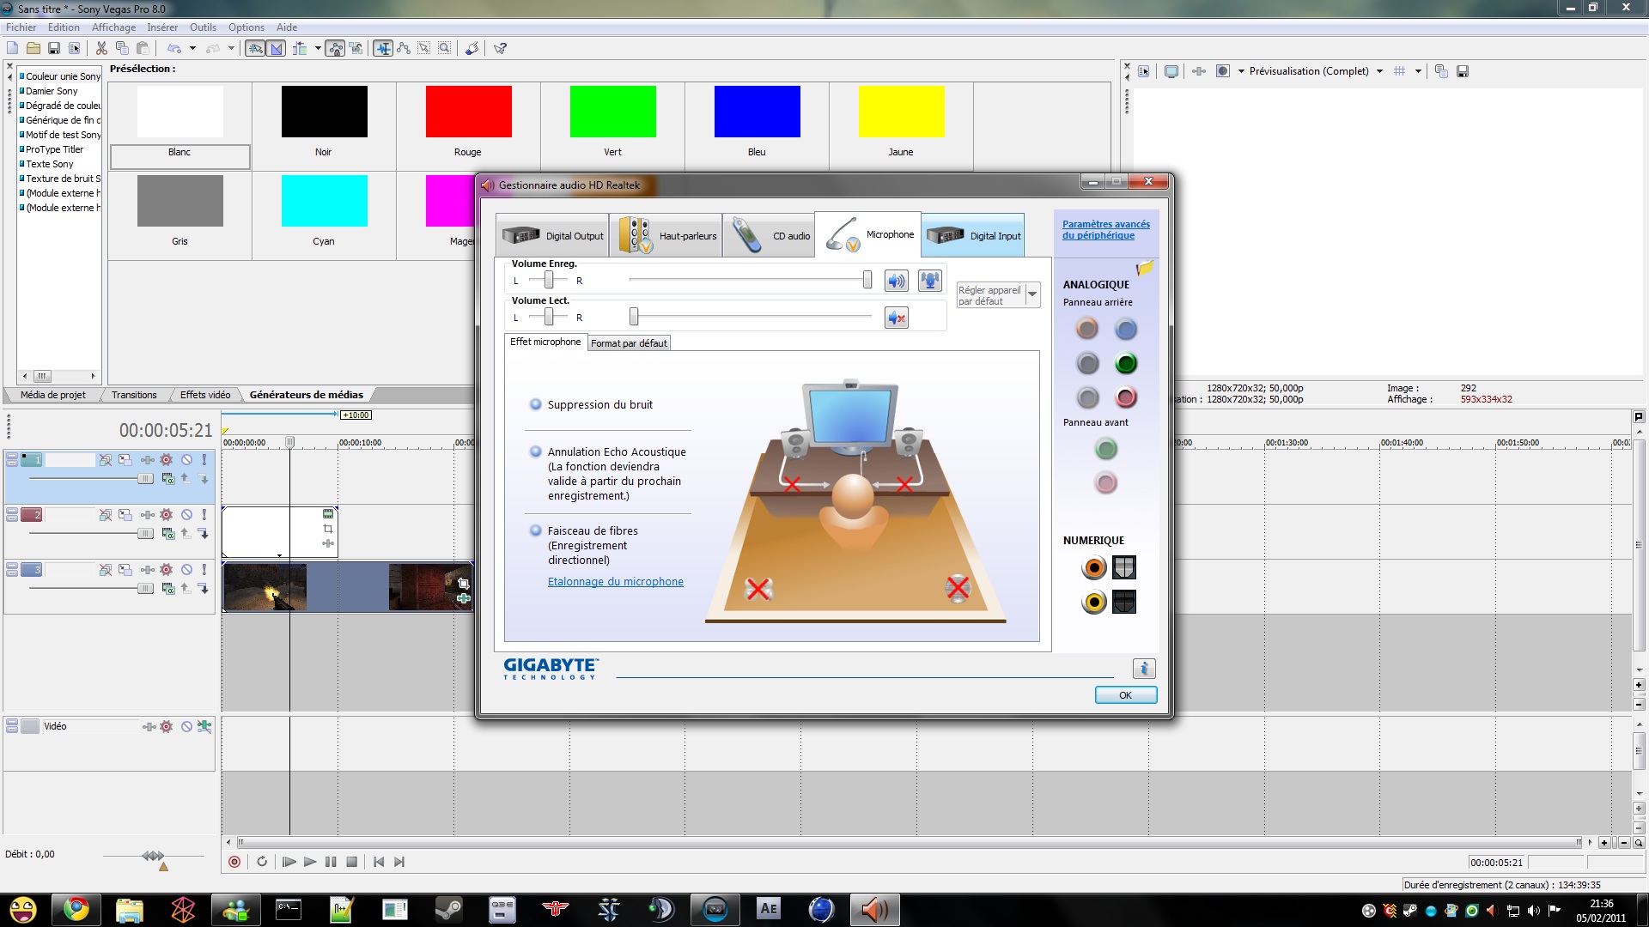Open Etalonnage du microphone link
This screenshot has height=927, width=1649.
[616, 581]
